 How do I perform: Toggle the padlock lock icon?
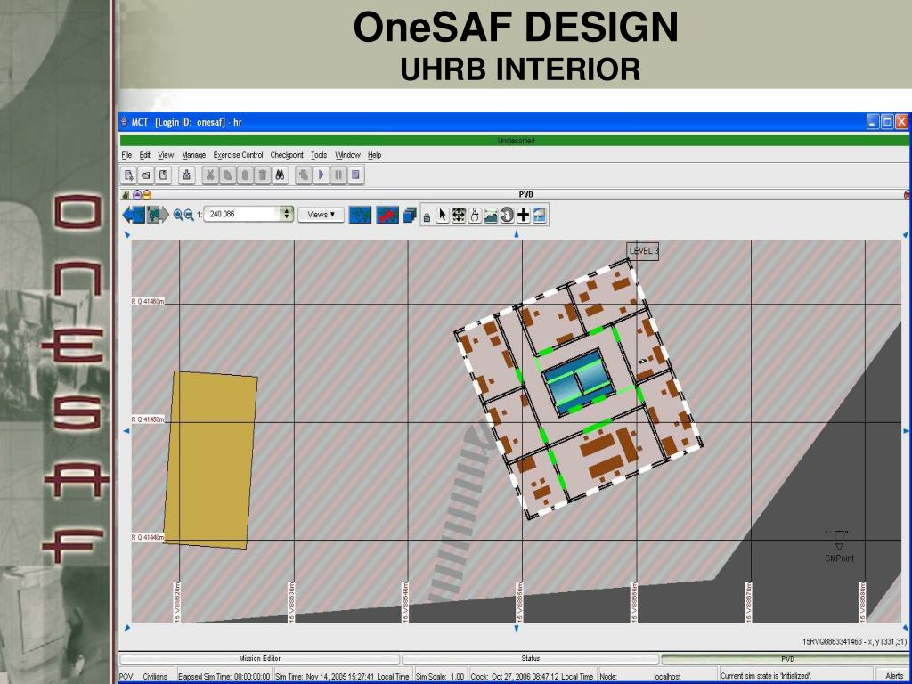(427, 217)
